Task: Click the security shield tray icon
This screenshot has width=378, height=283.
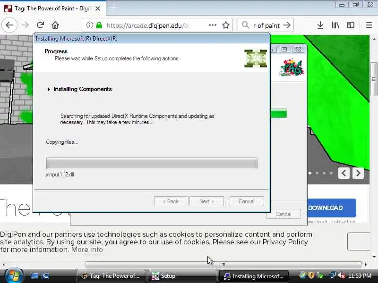Action: pos(311,275)
